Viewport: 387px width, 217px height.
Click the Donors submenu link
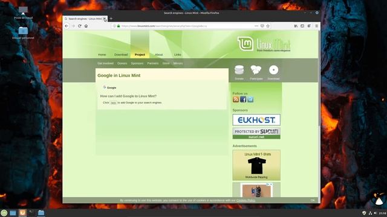pyautogui.click(x=122, y=63)
